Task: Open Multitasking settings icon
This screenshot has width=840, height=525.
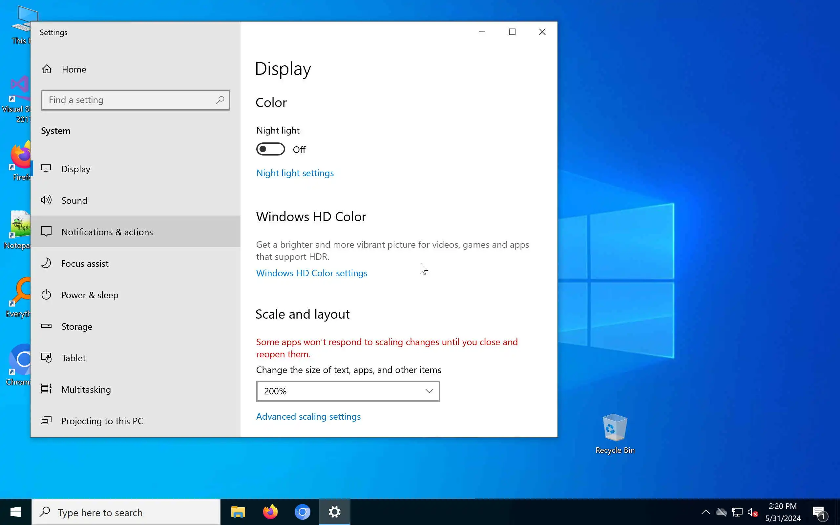Action: (46, 389)
